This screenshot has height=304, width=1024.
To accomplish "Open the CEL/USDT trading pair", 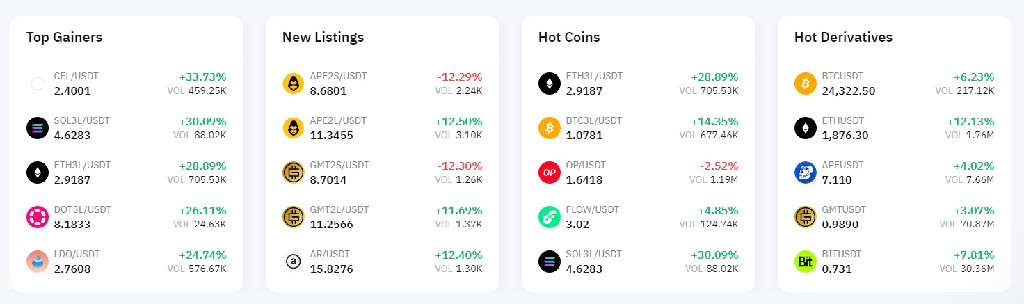I will [x=127, y=83].
